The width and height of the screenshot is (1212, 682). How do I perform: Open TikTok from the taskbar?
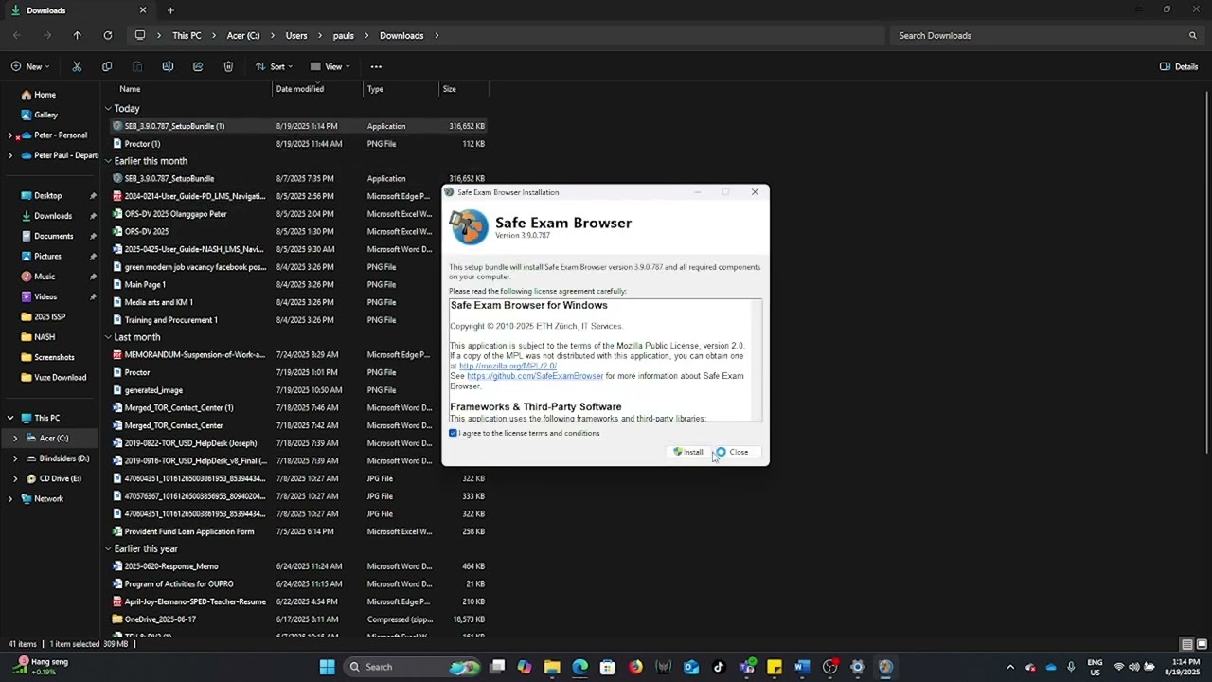click(x=719, y=667)
